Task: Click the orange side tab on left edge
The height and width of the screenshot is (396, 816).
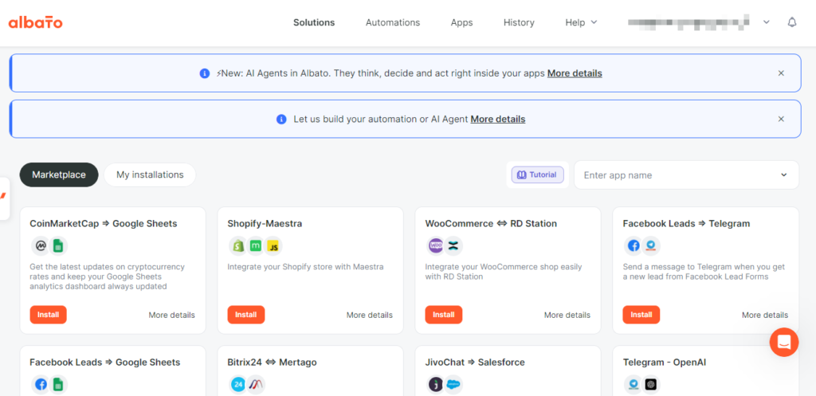Action: click(4, 198)
